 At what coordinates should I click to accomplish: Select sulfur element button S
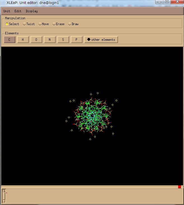click(63, 40)
